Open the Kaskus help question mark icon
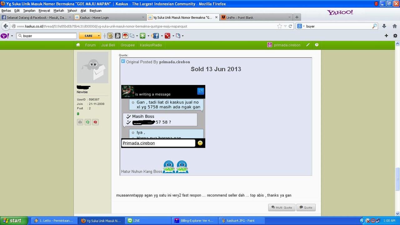The image size is (400, 225). [x=317, y=45]
